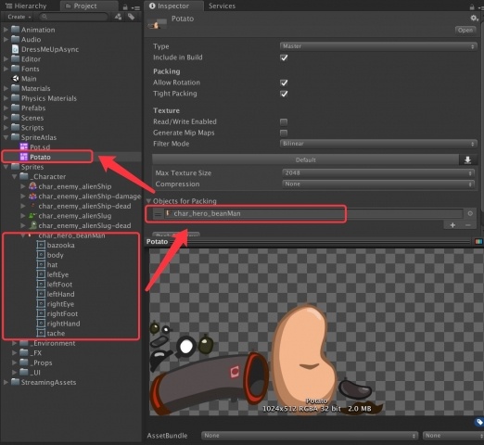Select the tache sprite icon
The height and width of the screenshot is (445, 484).
pos(41,333)
